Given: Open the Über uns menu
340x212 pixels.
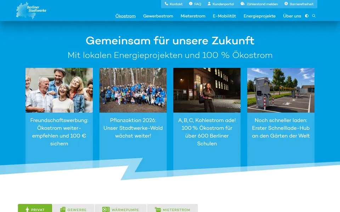Looking at the screenshot, I should [x=292, y=16].
